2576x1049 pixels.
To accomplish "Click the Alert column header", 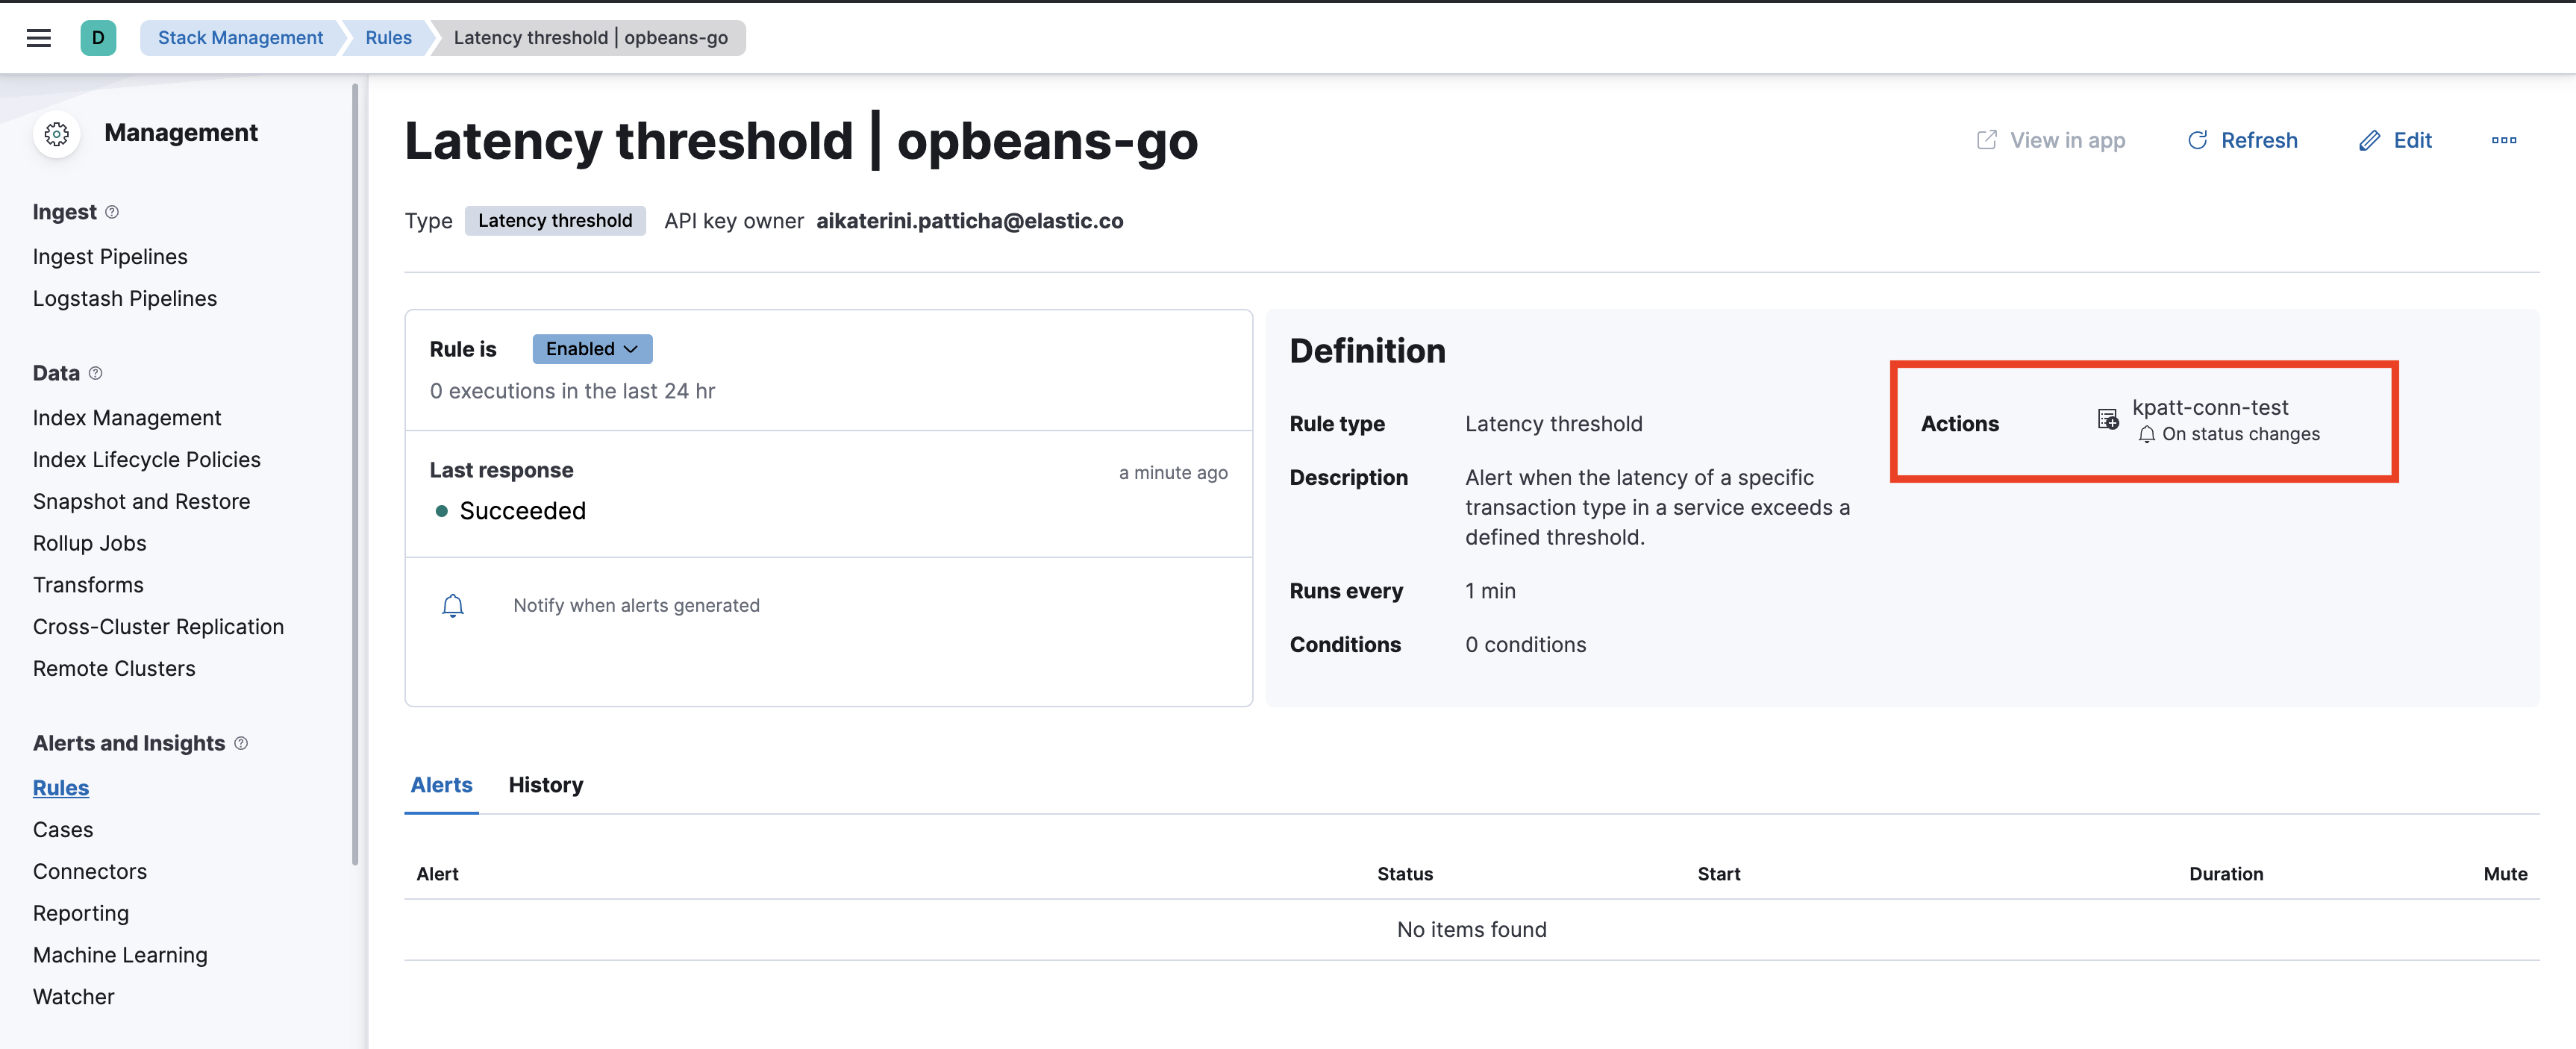I will point(437,874).
